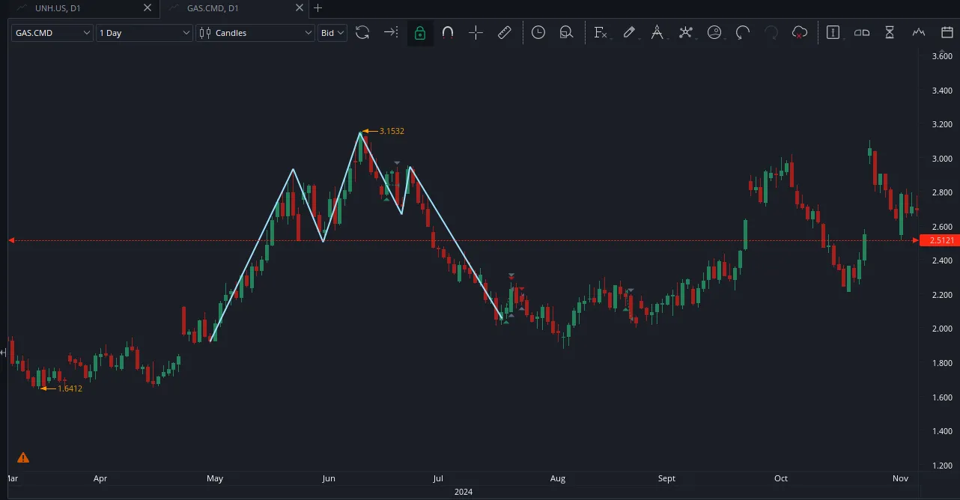Click the orange warning triangle on chart

coord(23,457)
